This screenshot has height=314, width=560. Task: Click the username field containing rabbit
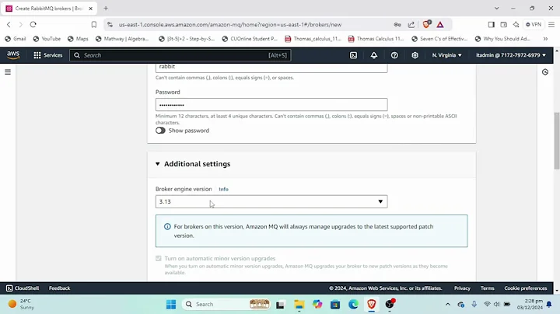tap(271, 67)
